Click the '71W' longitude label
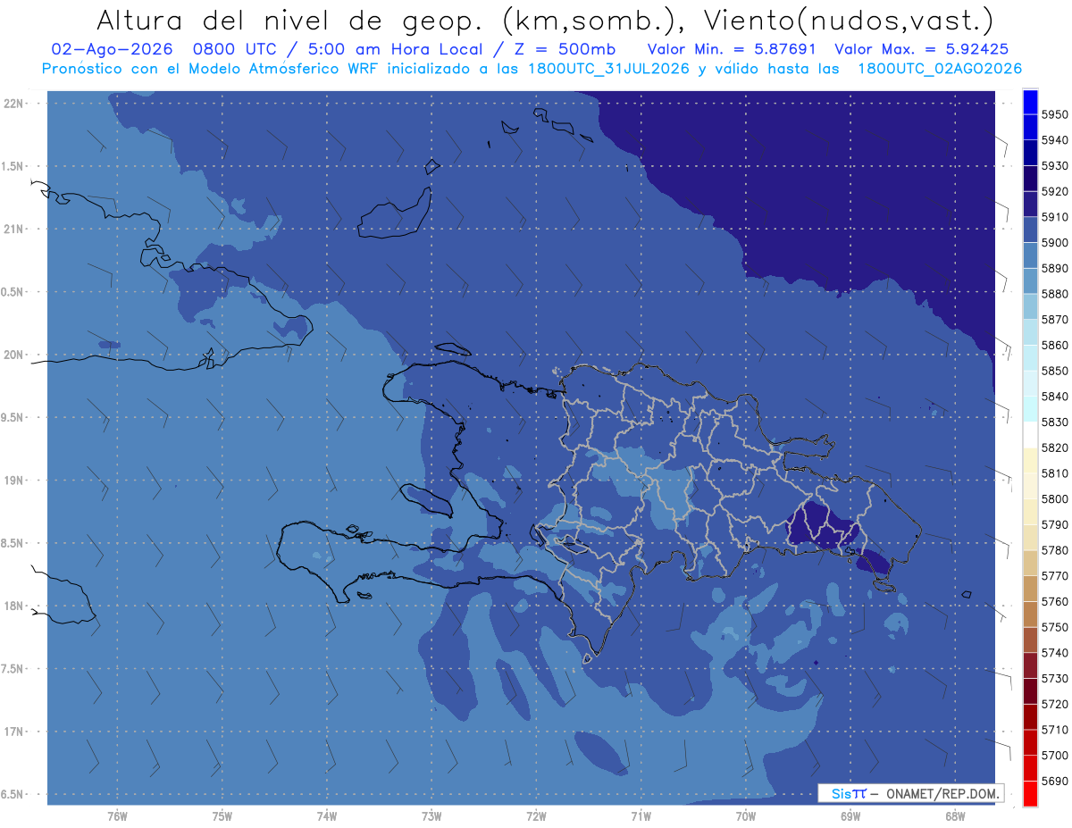Image resolution: width=1072 pixels, height=828 pixels. pos(641,816)
